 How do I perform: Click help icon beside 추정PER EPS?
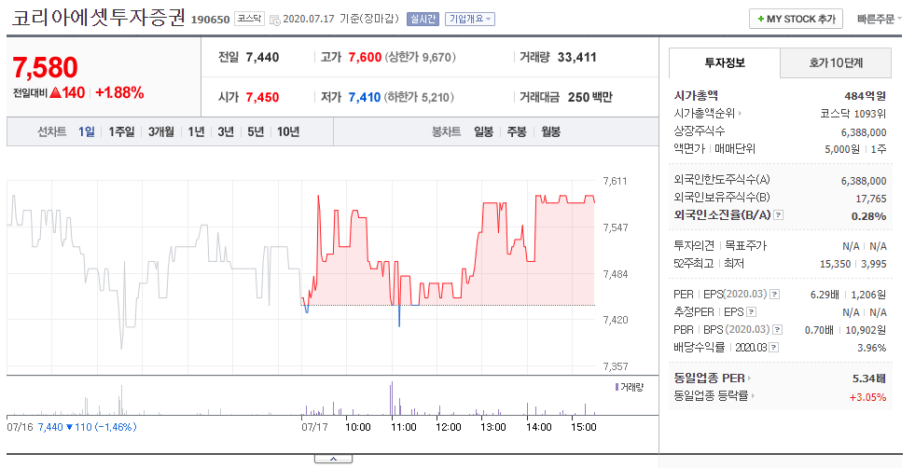pos(752,311)
